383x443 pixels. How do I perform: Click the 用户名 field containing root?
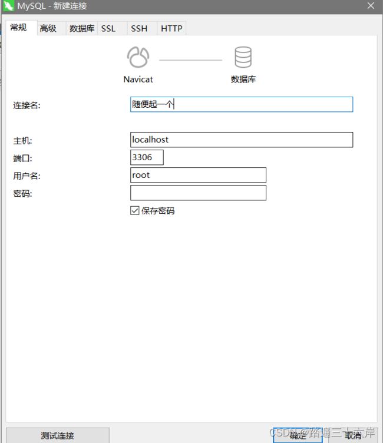[x=198, y=175]
